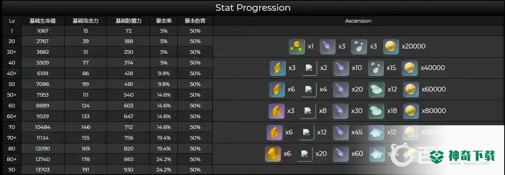Click the green slime material icon x12
Screen dimensions: 505x175
(x=376, y=89)
